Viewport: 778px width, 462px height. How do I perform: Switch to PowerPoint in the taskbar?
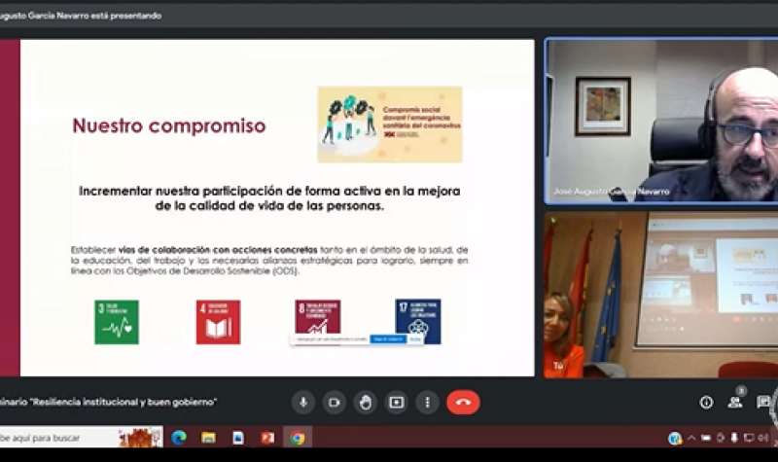tap(266, 438)
